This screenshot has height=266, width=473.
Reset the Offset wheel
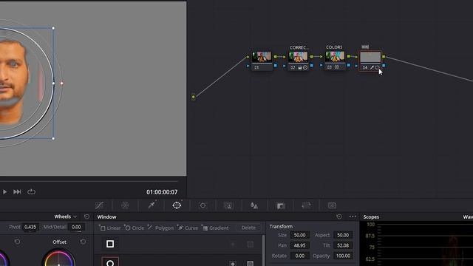click(x=83, y=242)
